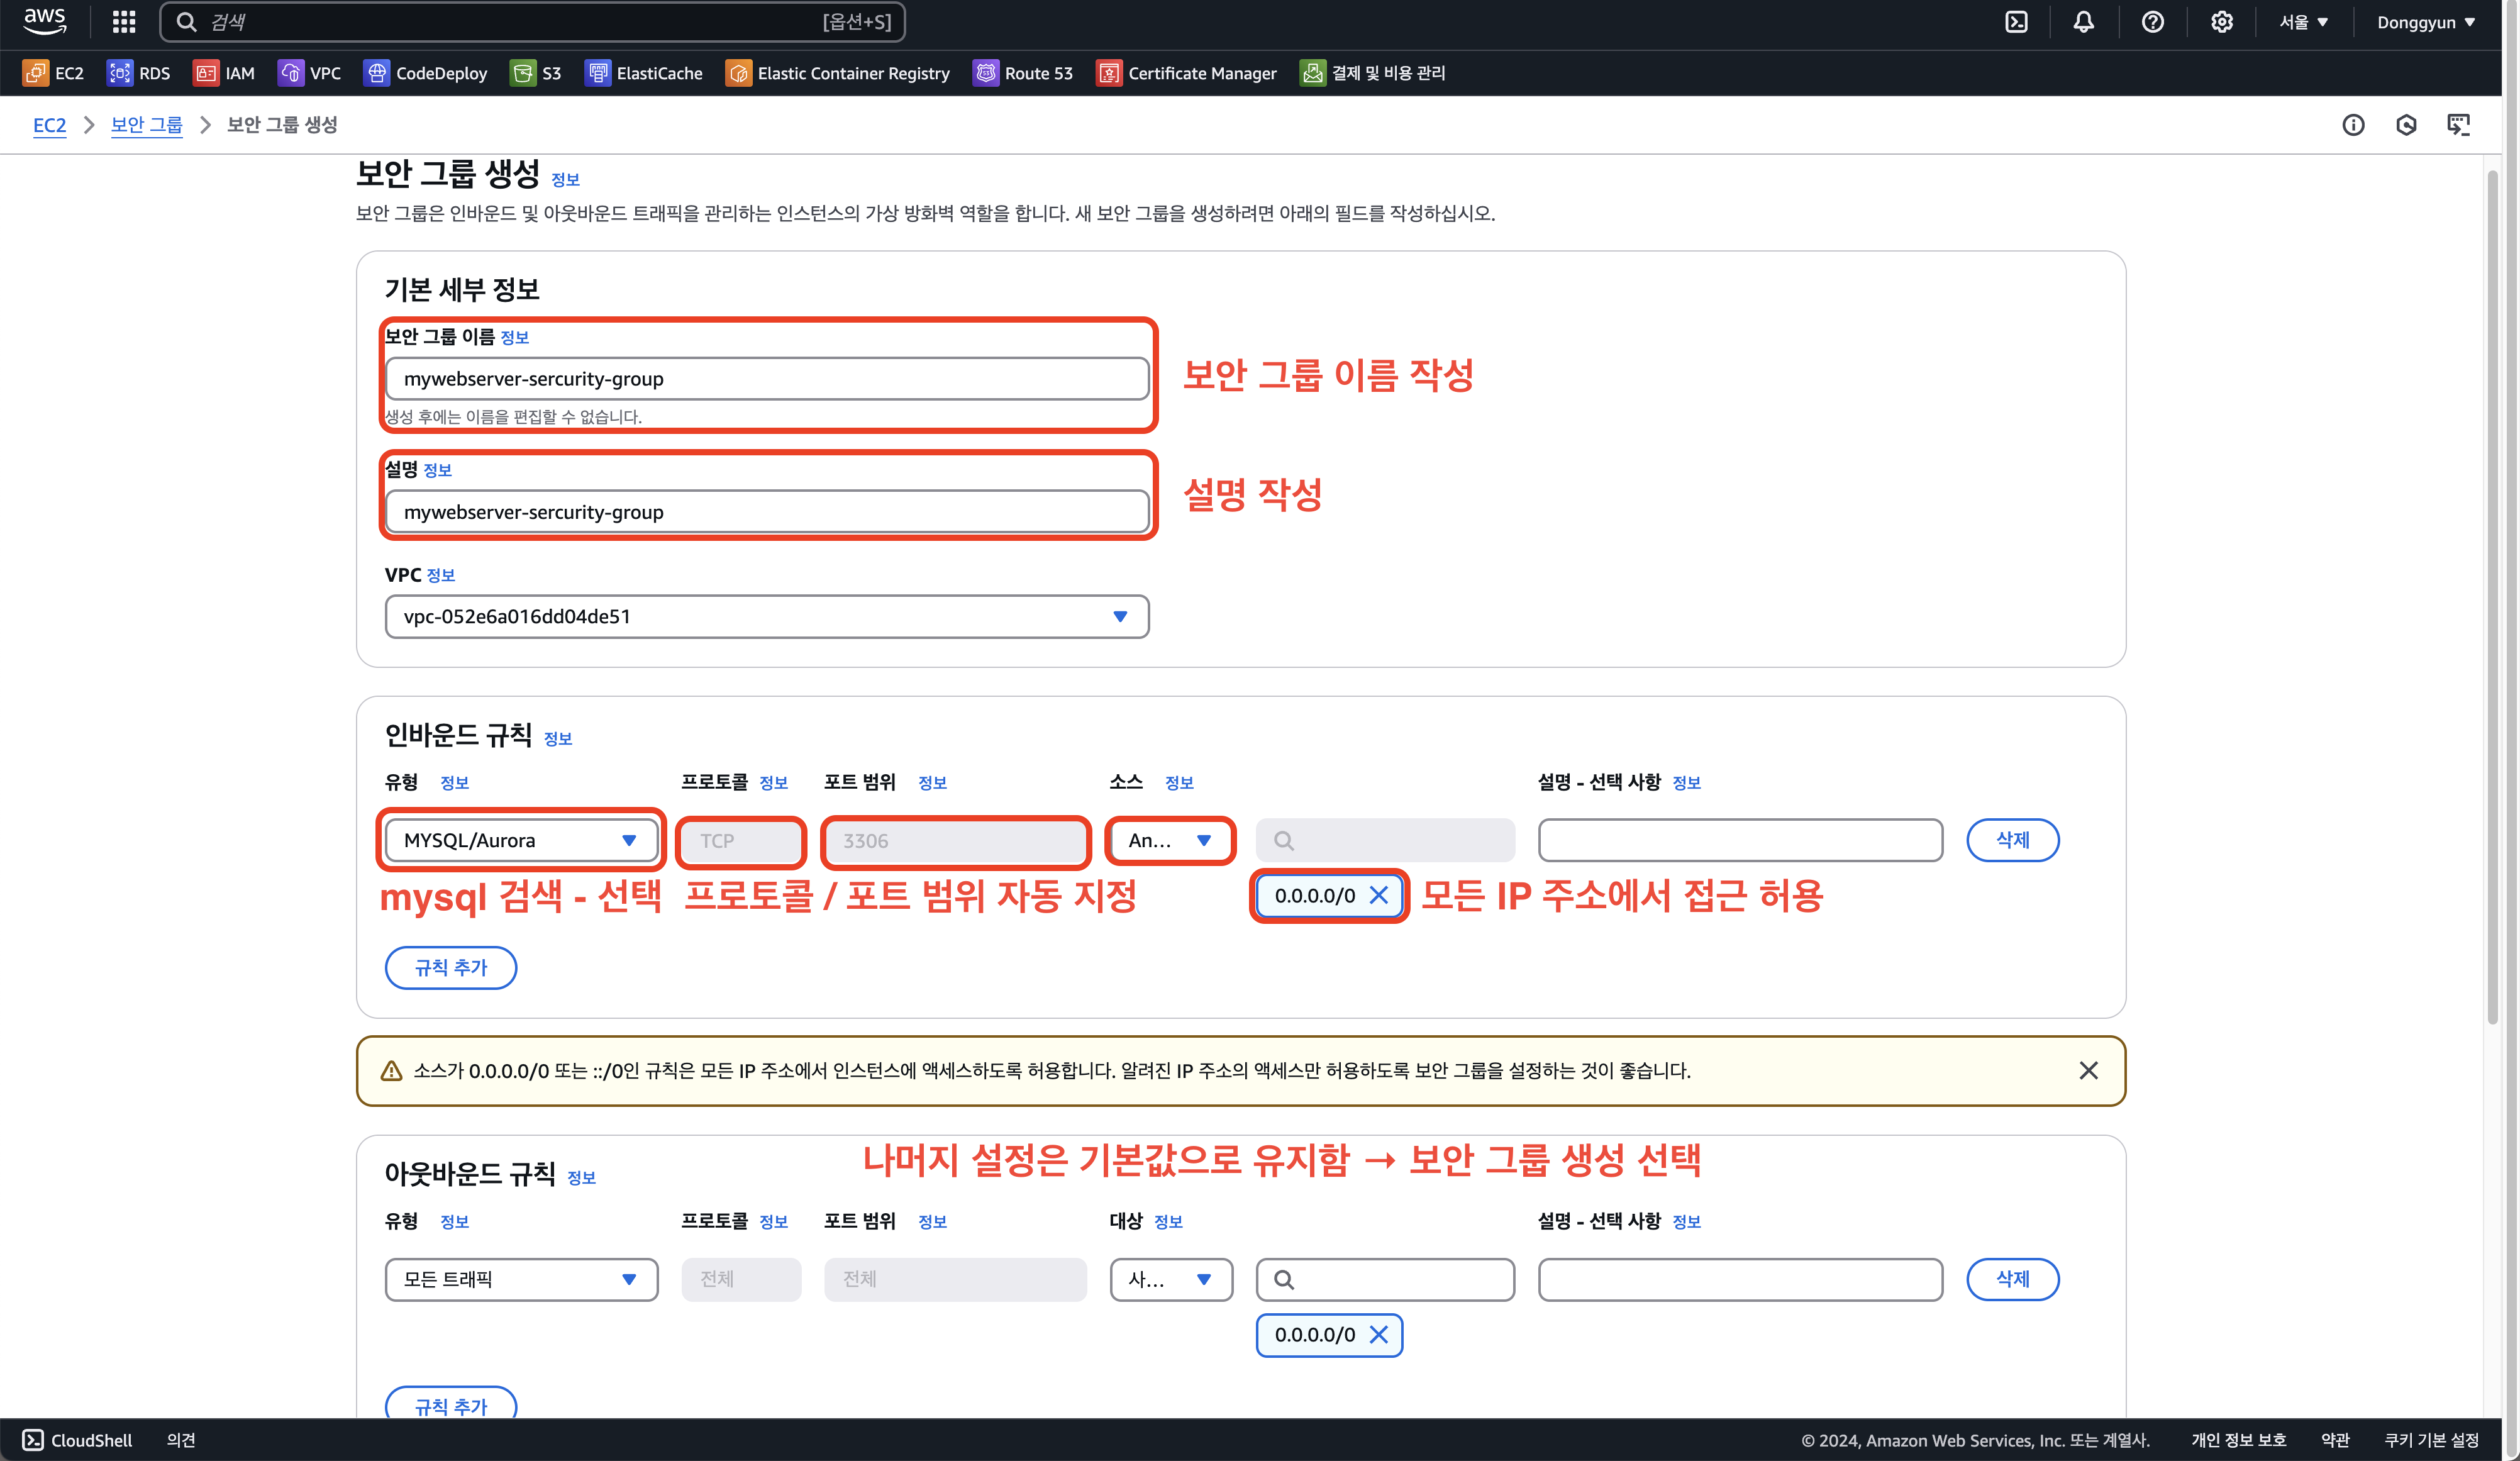Focus the top AWS search box
The height and width of the screenshot is (1461, 2520).
[x=532, y=22]
